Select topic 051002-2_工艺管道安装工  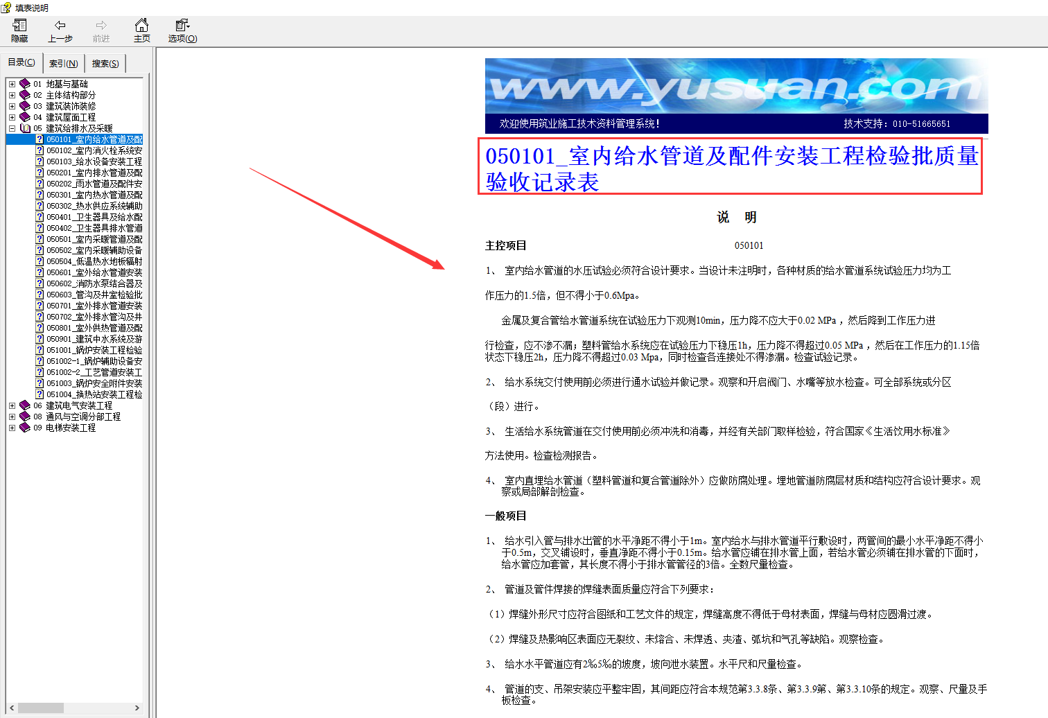[94, 372]
